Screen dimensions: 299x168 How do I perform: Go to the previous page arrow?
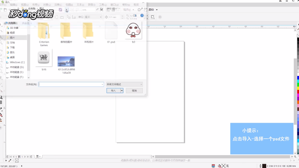(x=13, y=157)
